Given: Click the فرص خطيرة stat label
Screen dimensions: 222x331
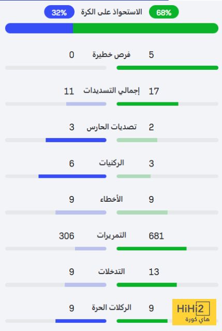Looking at the screenshot, I should (111, 55).
